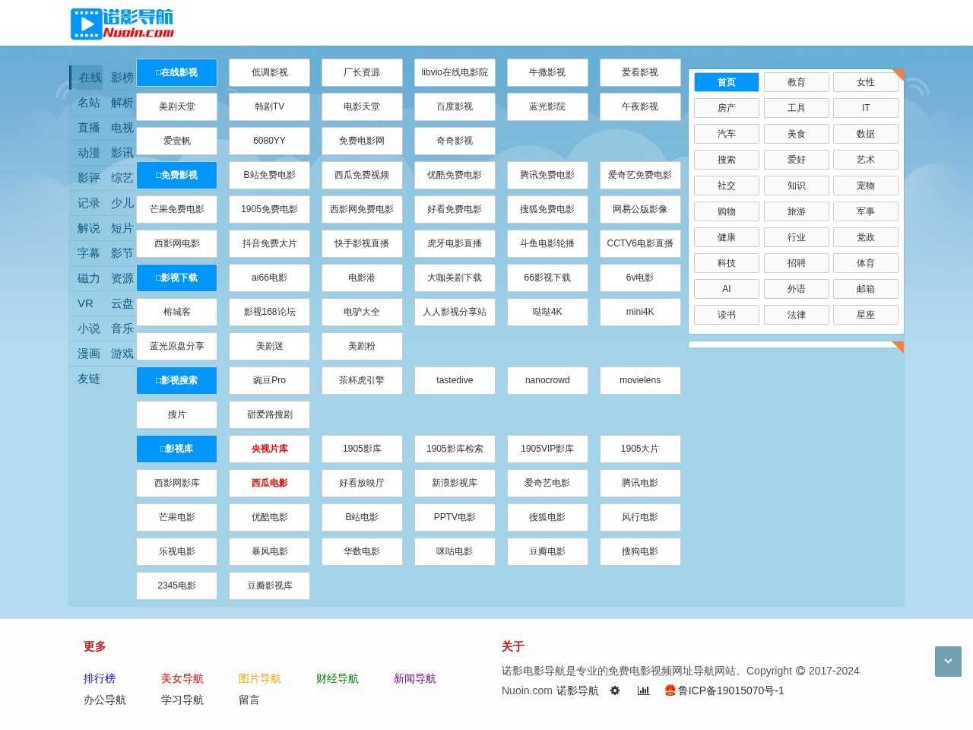This screenshot has width=973, height=730.
Task: Visit the 美女导航 footer link
Action: (x=182, y=678)
